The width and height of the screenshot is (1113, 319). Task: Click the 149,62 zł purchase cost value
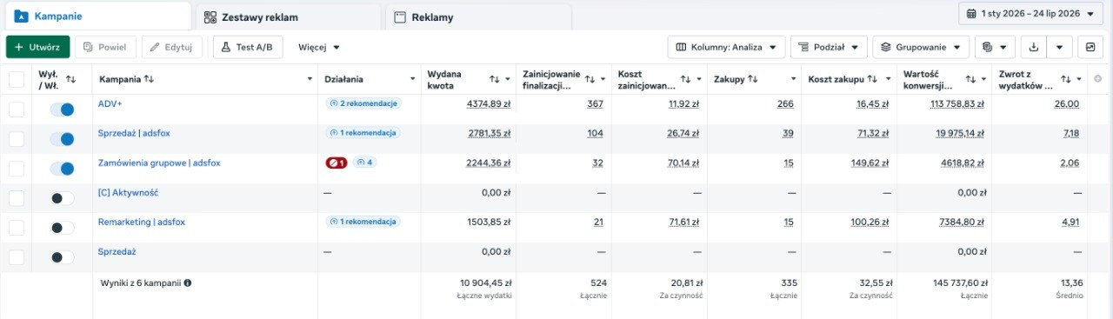[871, 163]
